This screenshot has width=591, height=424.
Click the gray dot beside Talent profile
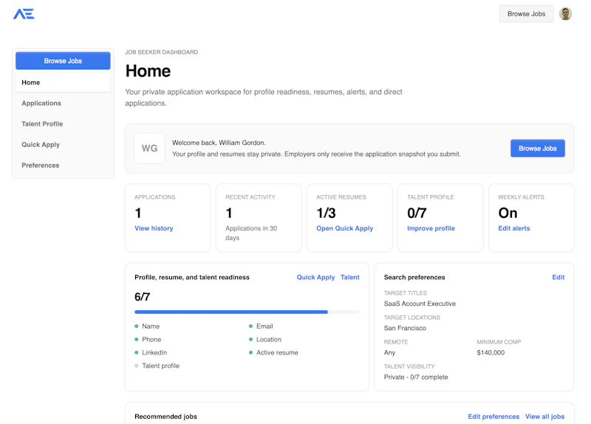pos(137,366)
